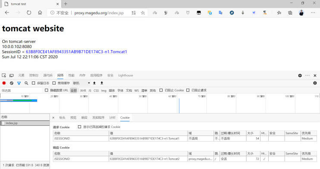Select the Cookie detail tab
The height and width of the screenshot is (169, 320).
(x=125, y=118)
